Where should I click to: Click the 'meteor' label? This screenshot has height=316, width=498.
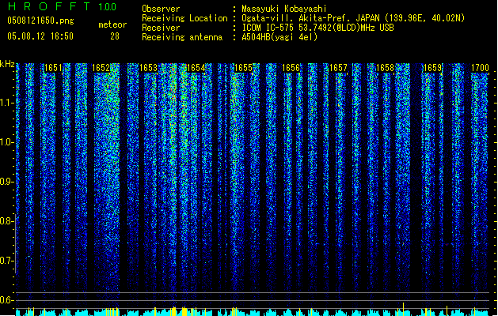(x=112, y=24)
